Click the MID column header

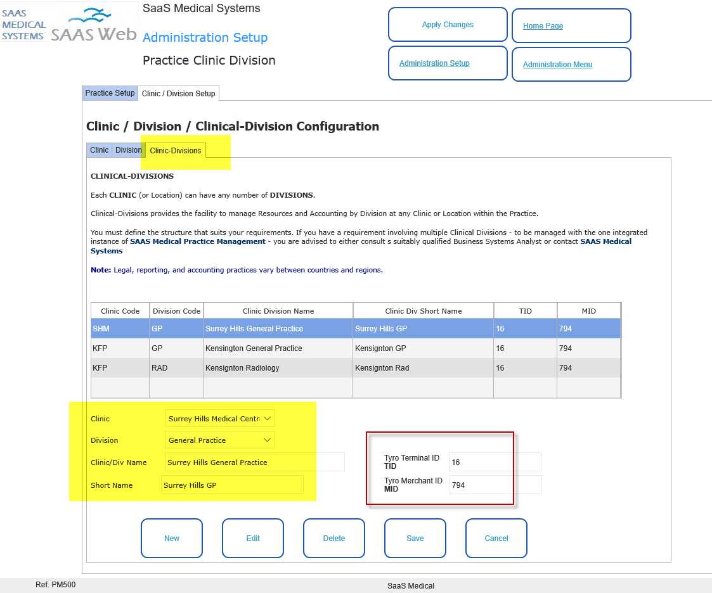pos(589,311)
